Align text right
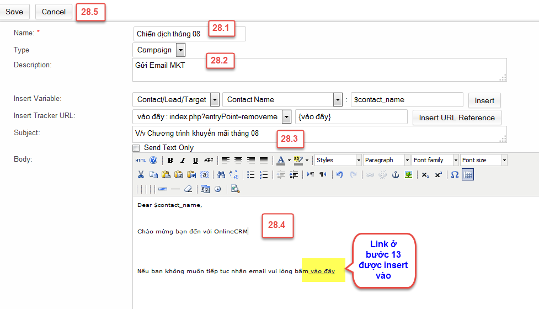Image resolution: width=539 pixels, height=309 pixels. tap(251, 160)
